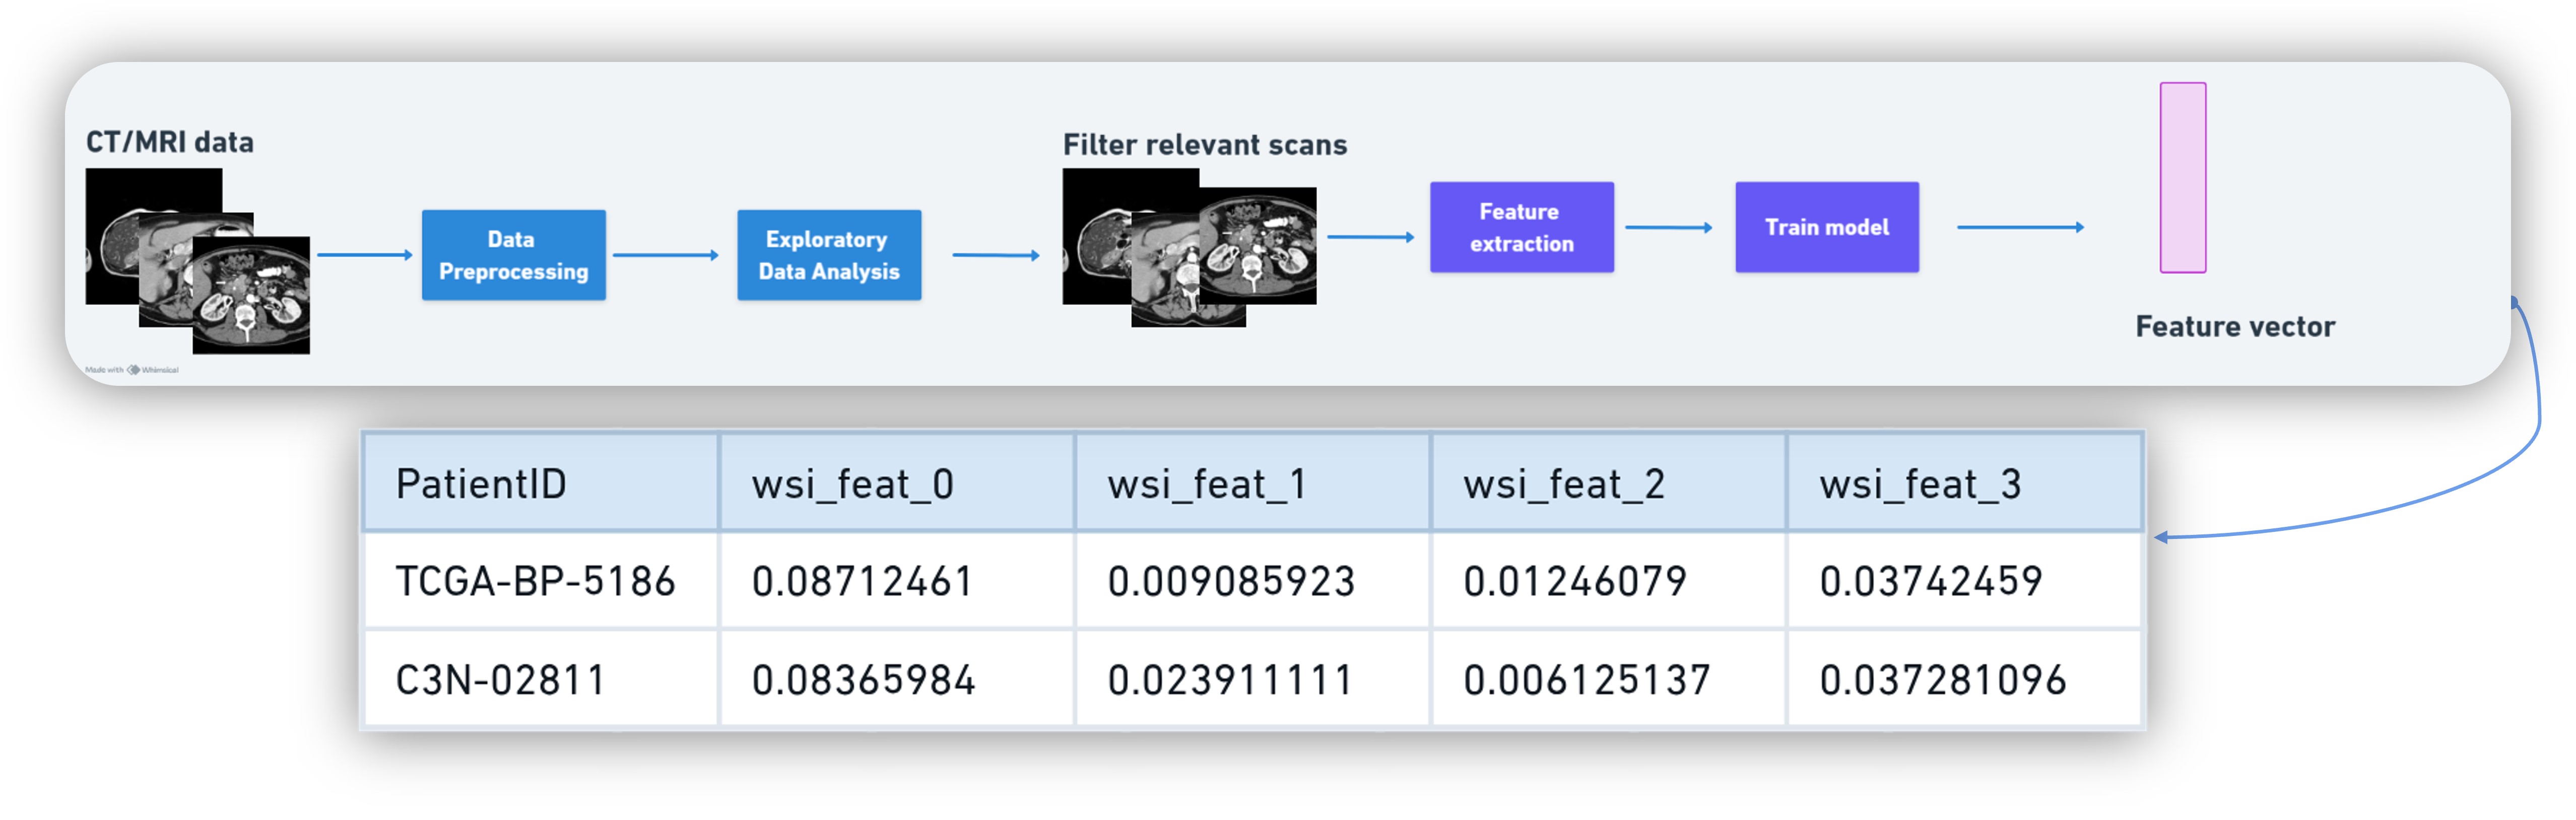Click the PatientID column header
This screenshot has height=820, width=2576.
pyautogui.click(x=540, y=484)
